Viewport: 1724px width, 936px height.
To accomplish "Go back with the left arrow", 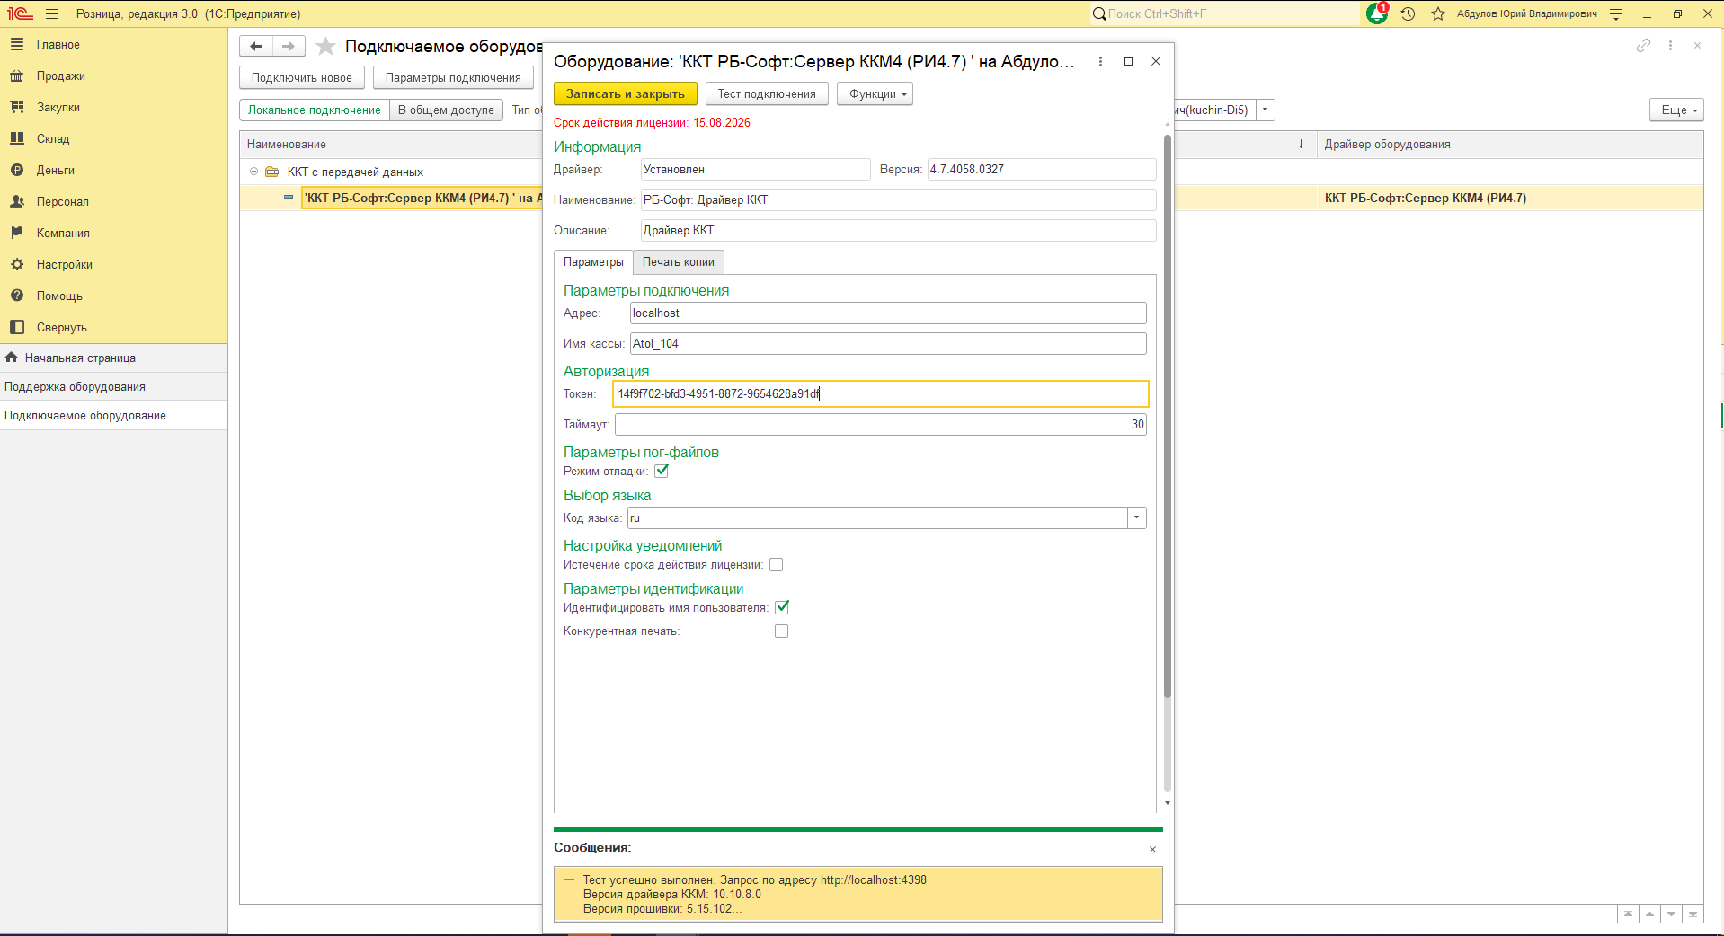I will coord(256,46).
